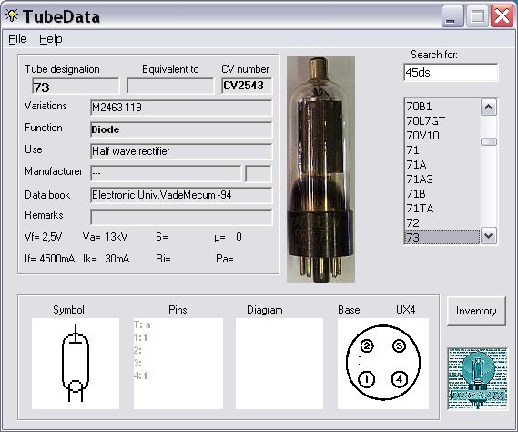Click the UX4 base pin layout diagram
The width and height of the screenshot is (518, 432).
pyautogui.click(x=383, y=364)
